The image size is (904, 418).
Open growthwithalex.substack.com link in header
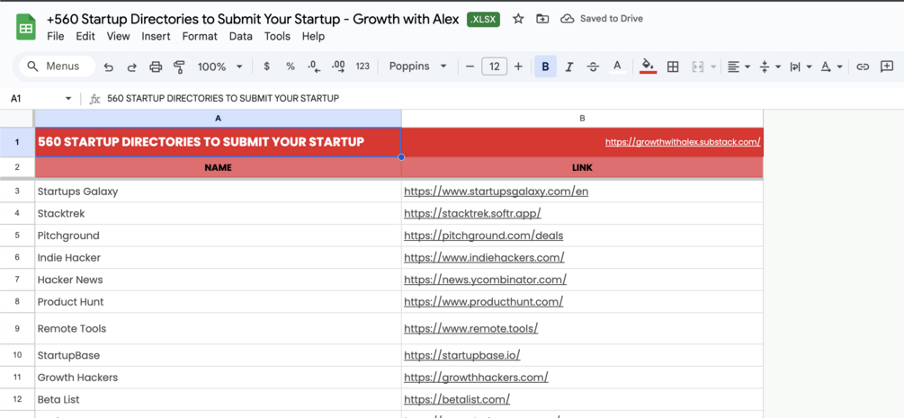click(x=683, y=142)
